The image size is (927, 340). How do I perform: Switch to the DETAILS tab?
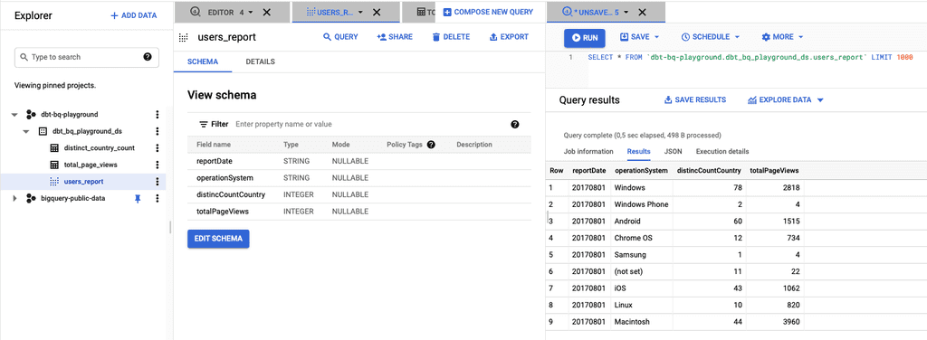pos(260,62)
